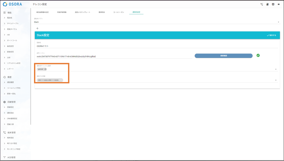Viewport: 284px width, 161px height.
Task: Open 通知設定 in the sidebar
Action: (10, 113)
